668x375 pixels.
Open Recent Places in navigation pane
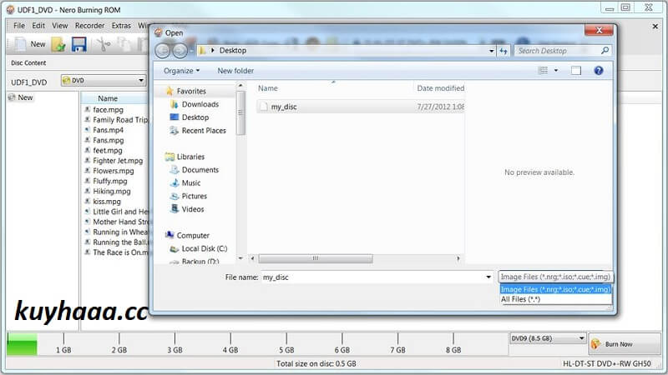click(x=204, y=131)
